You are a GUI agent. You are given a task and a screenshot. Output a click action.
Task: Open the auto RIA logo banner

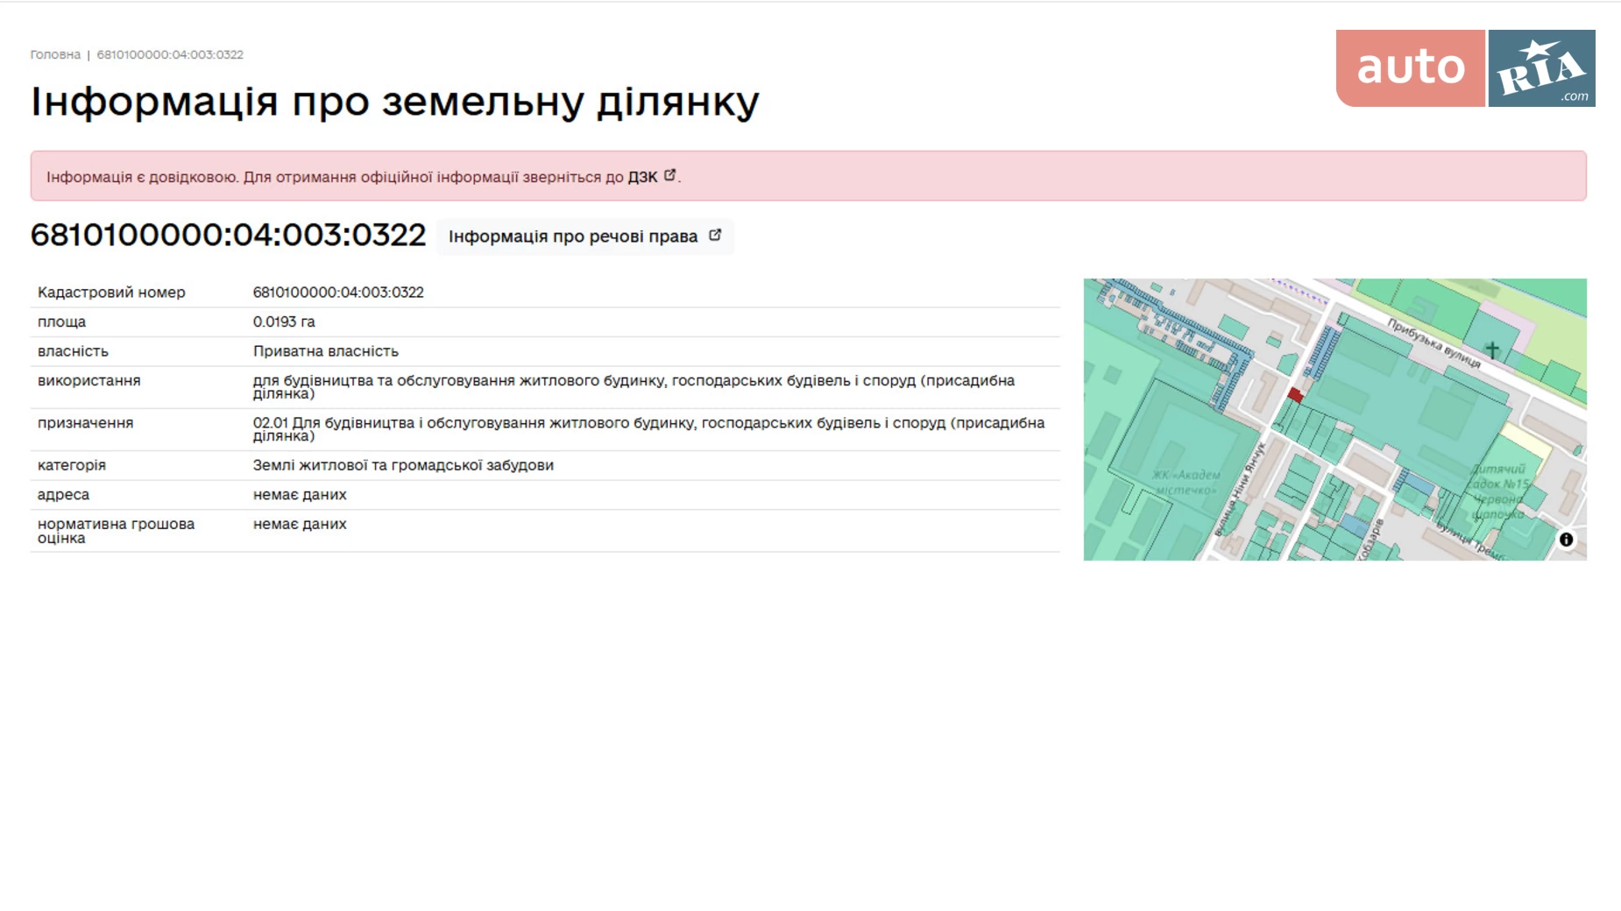coord(1465,68)
